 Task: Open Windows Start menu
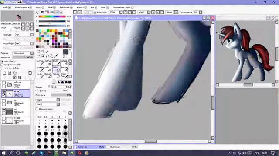click(x=3, y=153)
